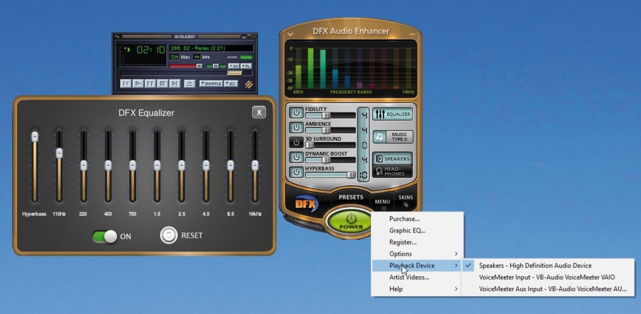The height and width of the screenshot is (314, 641).
Task: Click the Winamp balance slider handle
Action: (216, 66)
